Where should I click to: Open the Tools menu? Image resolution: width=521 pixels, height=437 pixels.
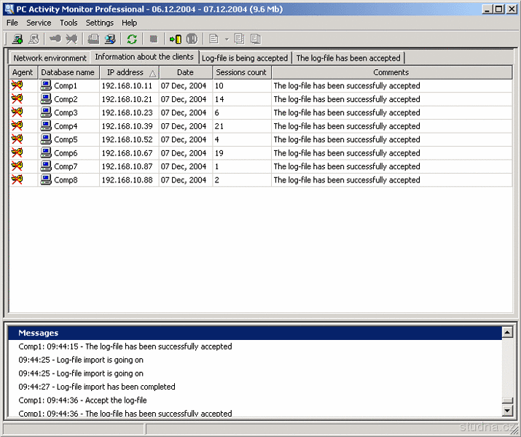point(68,23)
